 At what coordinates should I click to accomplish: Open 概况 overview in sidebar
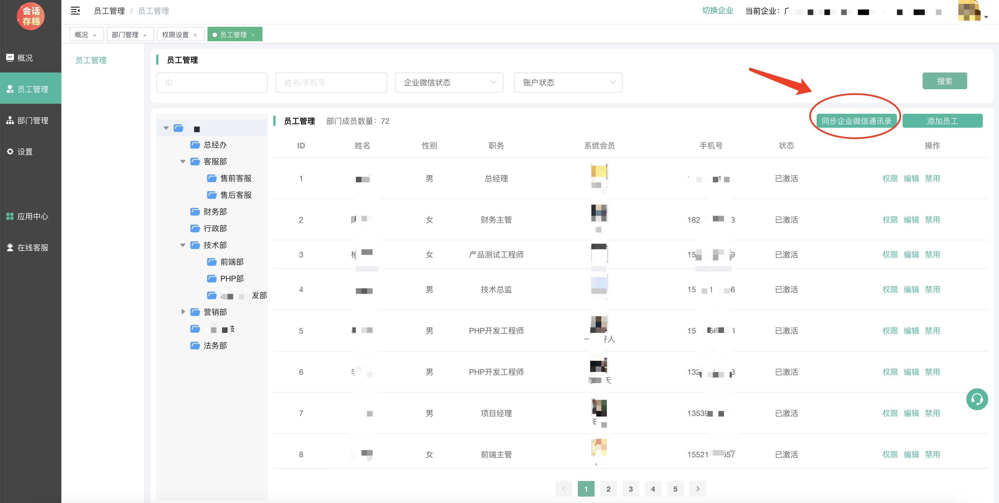25,58
